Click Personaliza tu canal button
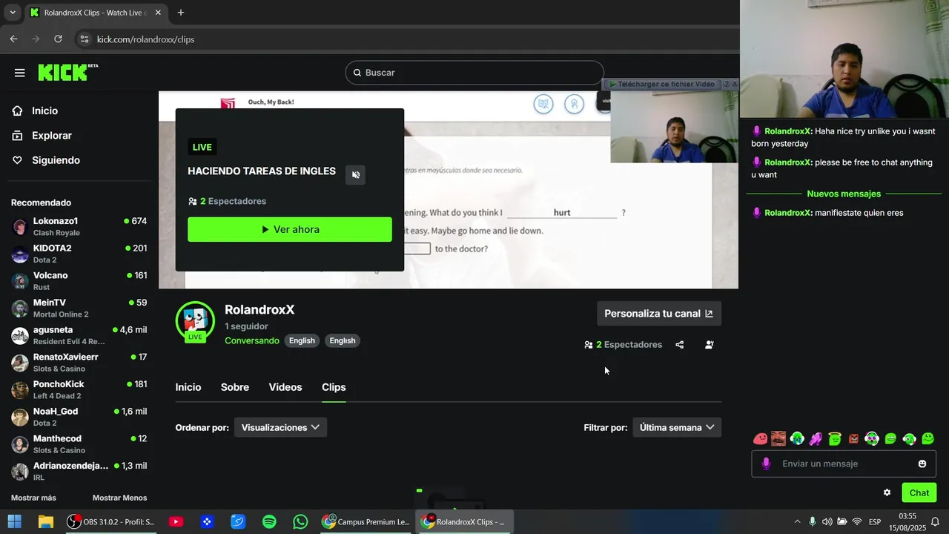 pyautogui.click(x=659, y=314)
